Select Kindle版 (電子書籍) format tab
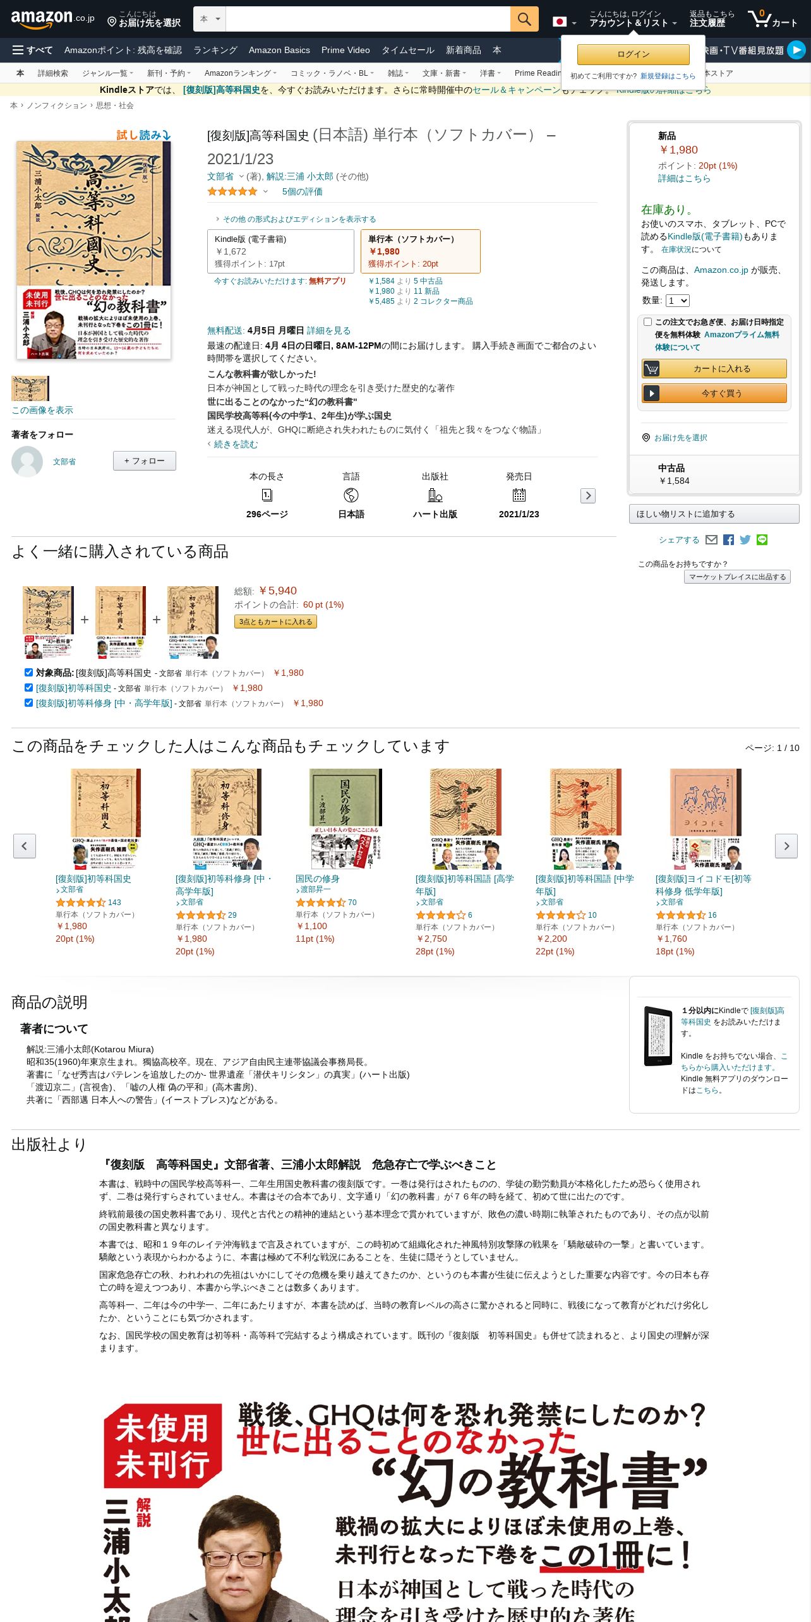 (280, 251)
